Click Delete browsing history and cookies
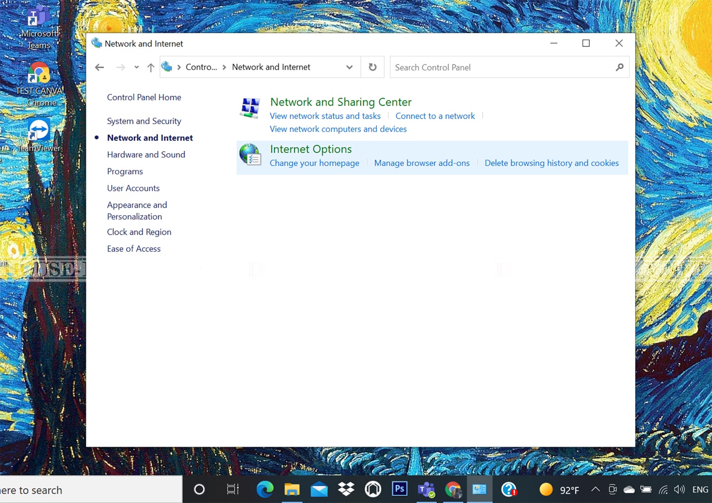Viewport: 712px width, 503px height. [552, 163]
